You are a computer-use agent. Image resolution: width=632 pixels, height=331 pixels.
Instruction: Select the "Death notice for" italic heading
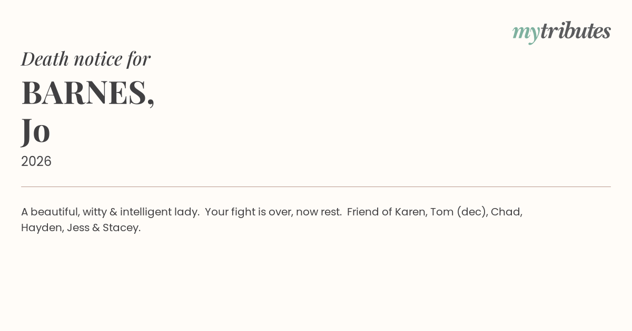click(86, 58)
